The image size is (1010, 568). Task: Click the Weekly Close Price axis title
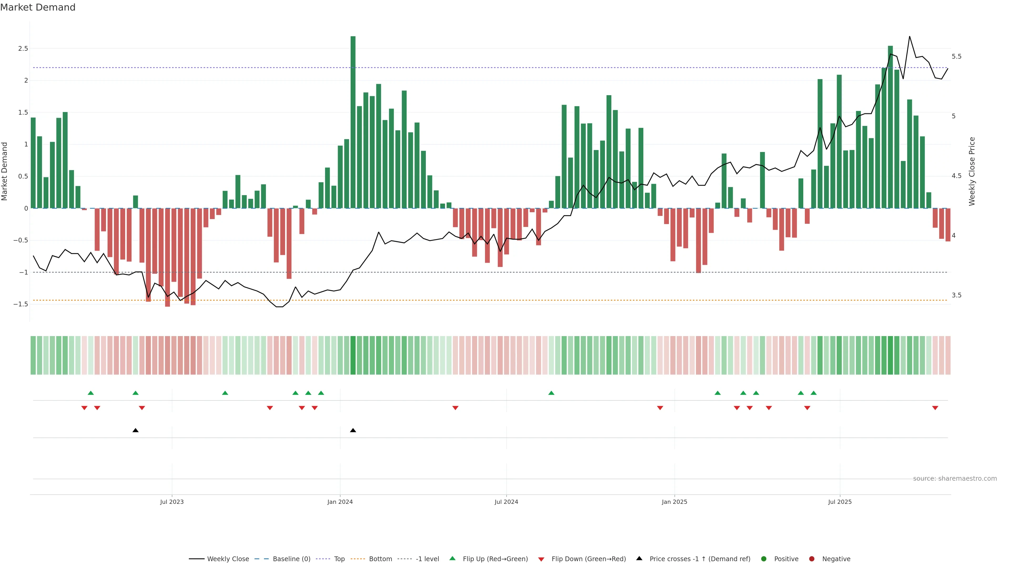pos(972,171)
